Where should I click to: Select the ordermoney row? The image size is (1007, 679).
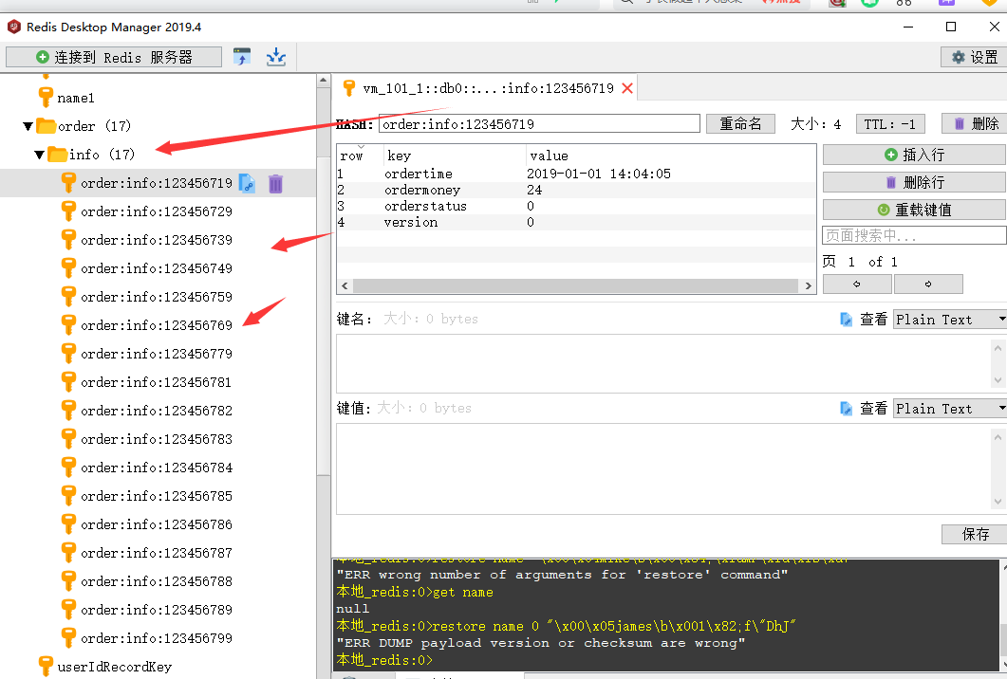[x=576, y=190]
